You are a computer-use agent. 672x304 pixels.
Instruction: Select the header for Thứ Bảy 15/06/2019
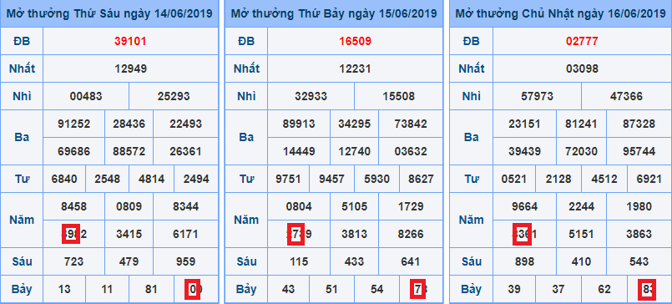pyautogui.click(x=333, y=13)
